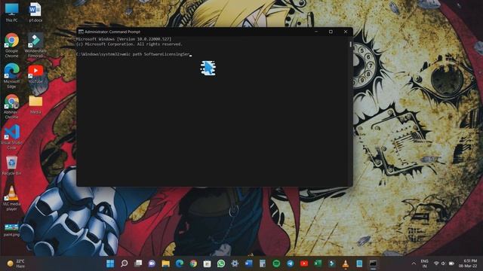Open Abhinav Chrome profile shortcut
The width and height of the screenshot is (483, 271).
point(12,106)
